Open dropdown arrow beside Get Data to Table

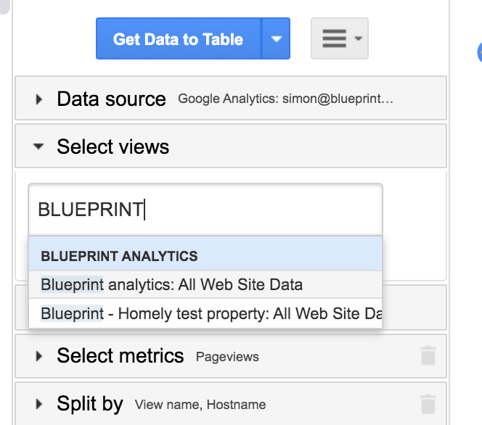click(276, 39)
